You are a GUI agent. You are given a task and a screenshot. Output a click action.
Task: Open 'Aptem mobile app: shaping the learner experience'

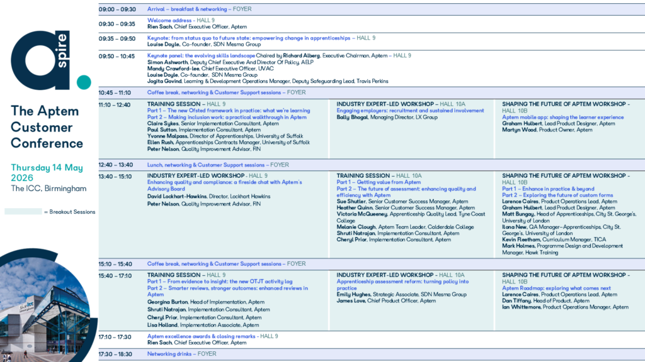coord(562,117)
